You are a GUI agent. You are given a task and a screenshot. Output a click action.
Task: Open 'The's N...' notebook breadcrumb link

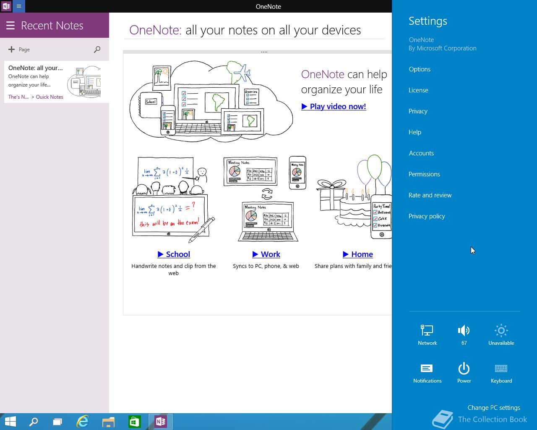coord(18,97)
